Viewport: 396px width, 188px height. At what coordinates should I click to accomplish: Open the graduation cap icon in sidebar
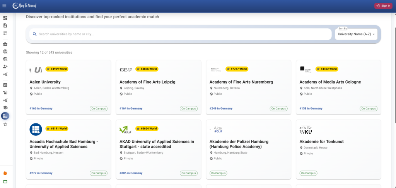pyautogui.click(x=5, y=108)
